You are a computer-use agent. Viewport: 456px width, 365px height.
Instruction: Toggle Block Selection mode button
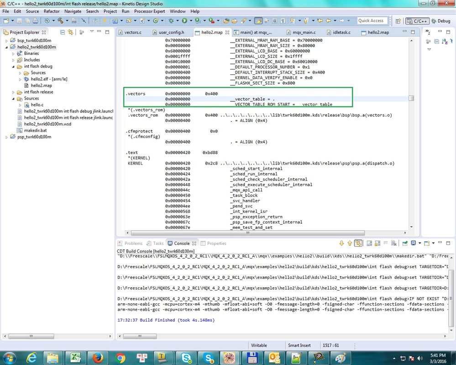click(274, 21)
